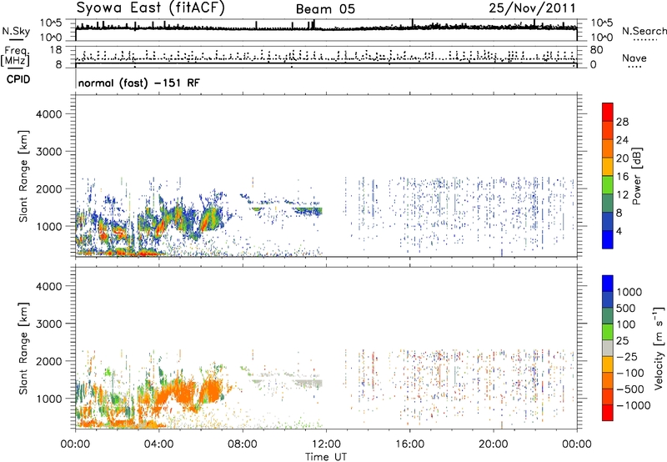Click the '20:00' time tick label
This screenshot has height=462, width=667.
pyautogui.click(x=493, y=444)
